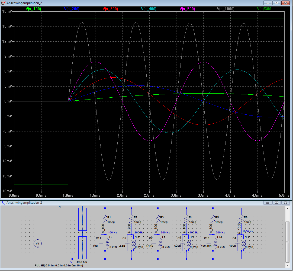Screen dimensions: 293x271
Task: Click capacitor C11 in the schematic
Action: (101, 243)
